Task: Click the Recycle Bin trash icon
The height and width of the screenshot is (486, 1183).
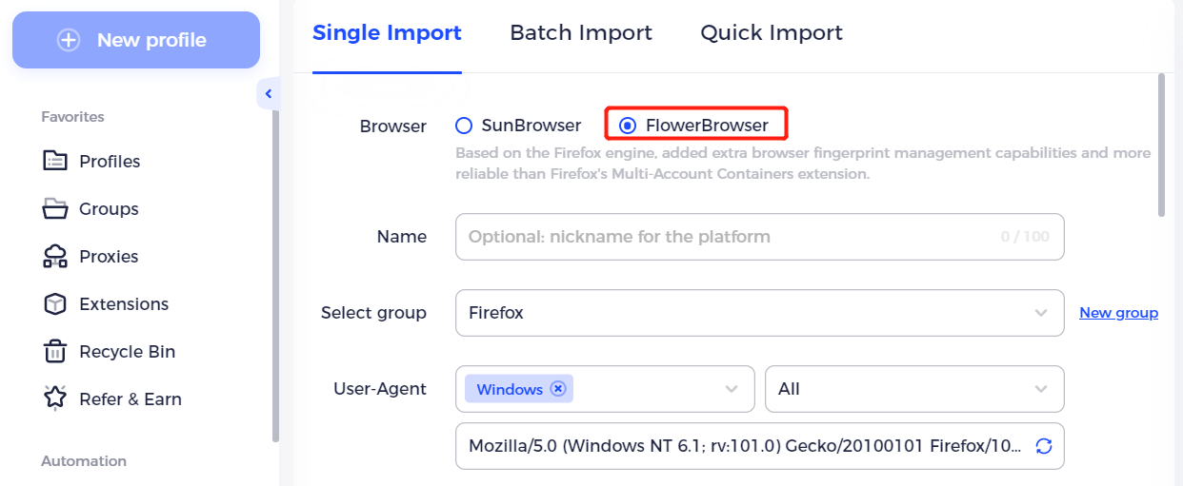Action: [x=55, y=351]
